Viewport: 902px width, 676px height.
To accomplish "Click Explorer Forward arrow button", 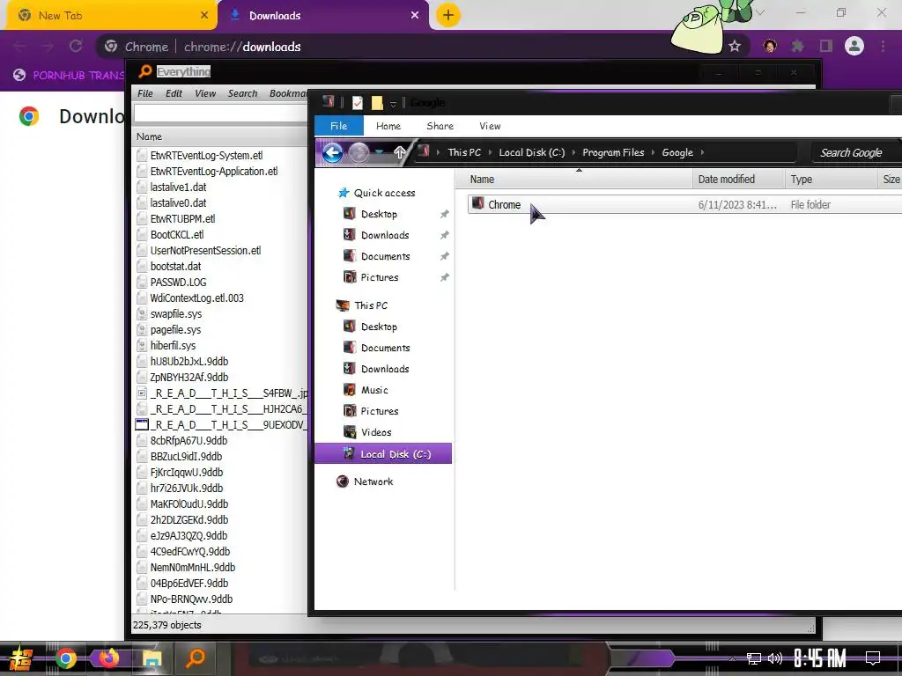I will 359,152.
